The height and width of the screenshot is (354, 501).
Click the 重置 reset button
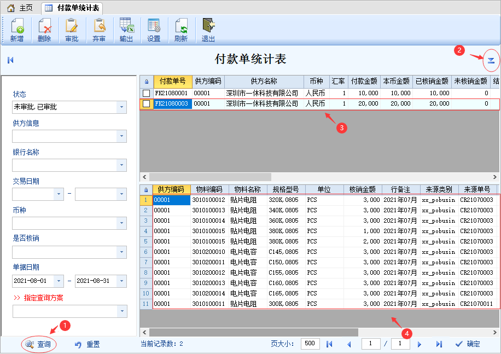click(x=87, y=344)
